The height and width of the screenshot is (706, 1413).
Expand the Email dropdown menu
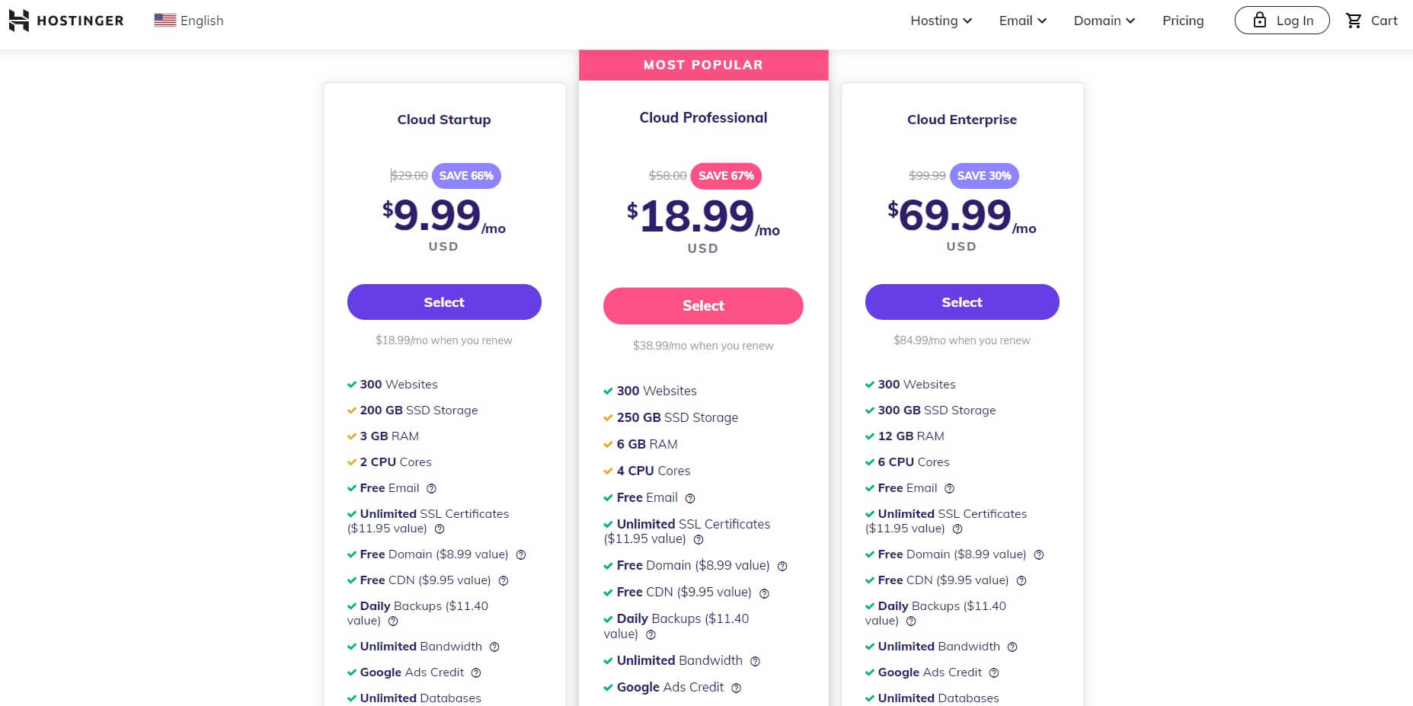point(1022,21)
